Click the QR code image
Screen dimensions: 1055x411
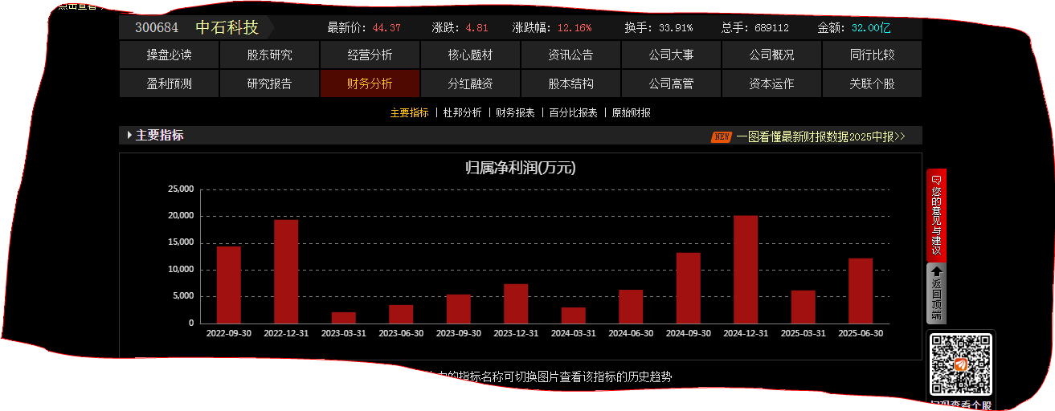[x=961, y=364]
